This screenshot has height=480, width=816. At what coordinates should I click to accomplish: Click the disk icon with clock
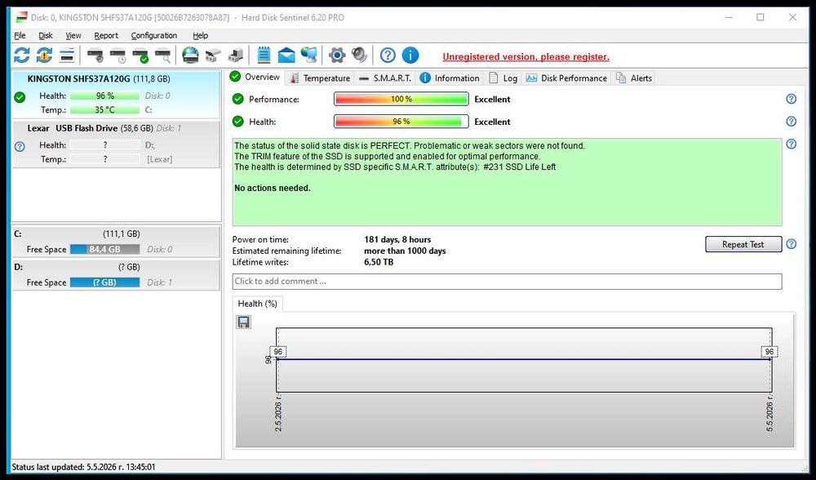(118, 55)
